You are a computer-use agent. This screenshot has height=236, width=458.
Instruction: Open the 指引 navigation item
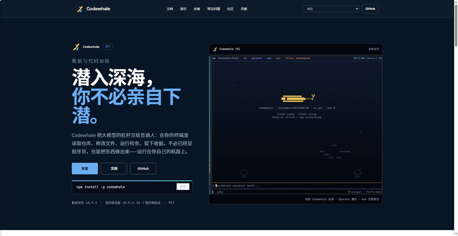point(183,9)
